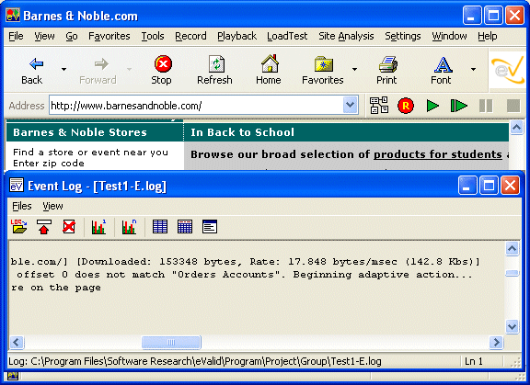
Task: Select the blue table grid view icon
Action: click(x=160, y=226)
